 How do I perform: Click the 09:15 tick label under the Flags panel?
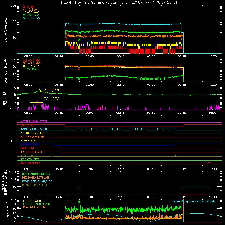tap(120, 169)
